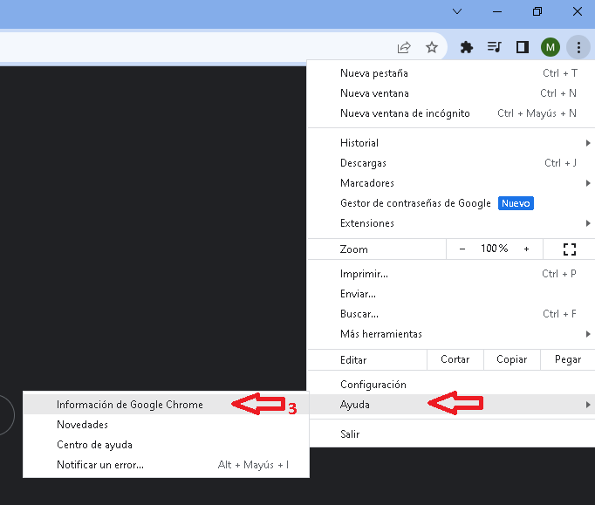Click the 100 % zoom value
The image size is (595, 505).
pos(494,249)
